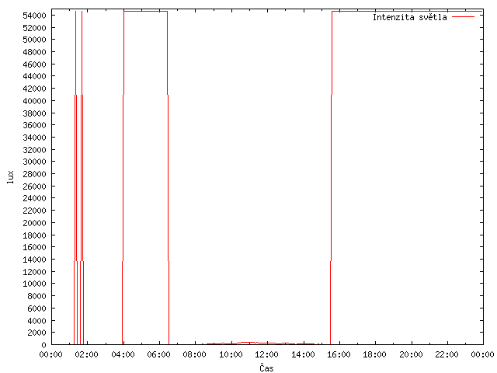497x373 pixels.
Task: Click the time label 14:00
Action: tap(303, 354)
